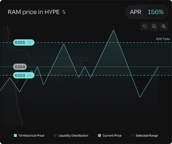Click the Current Price legend square
172x144 pixels.
click(x=99, y=135)
